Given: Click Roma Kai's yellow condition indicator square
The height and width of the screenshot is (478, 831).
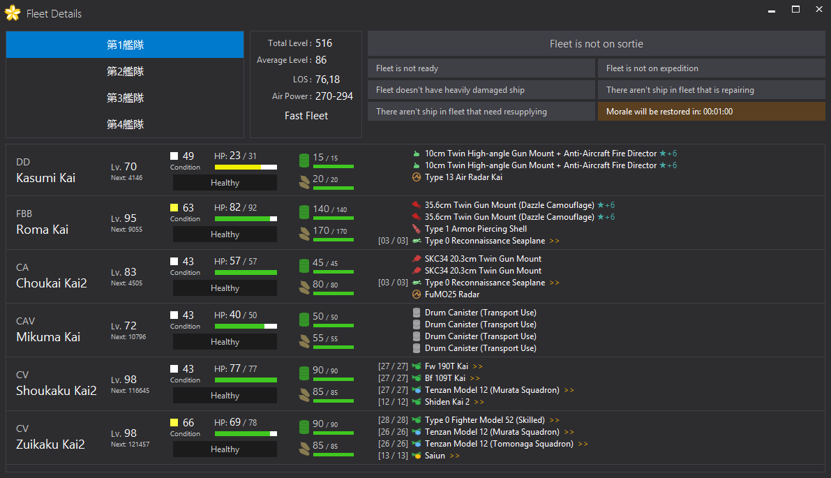Looking at the screenshot, I should [x=174, y=208].
